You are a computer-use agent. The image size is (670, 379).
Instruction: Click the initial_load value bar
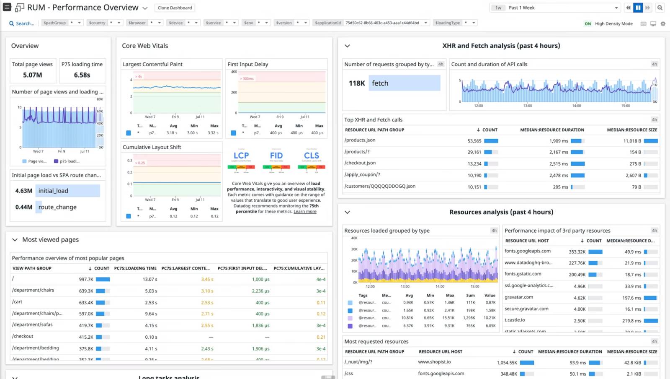click(x=68, y=190)
